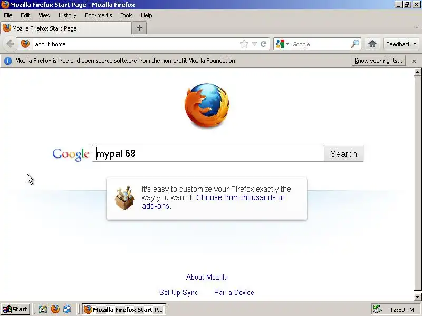422x316 pixels.
Task: Click the scrollbar up arrow
Action: click(x=417, y=72)
